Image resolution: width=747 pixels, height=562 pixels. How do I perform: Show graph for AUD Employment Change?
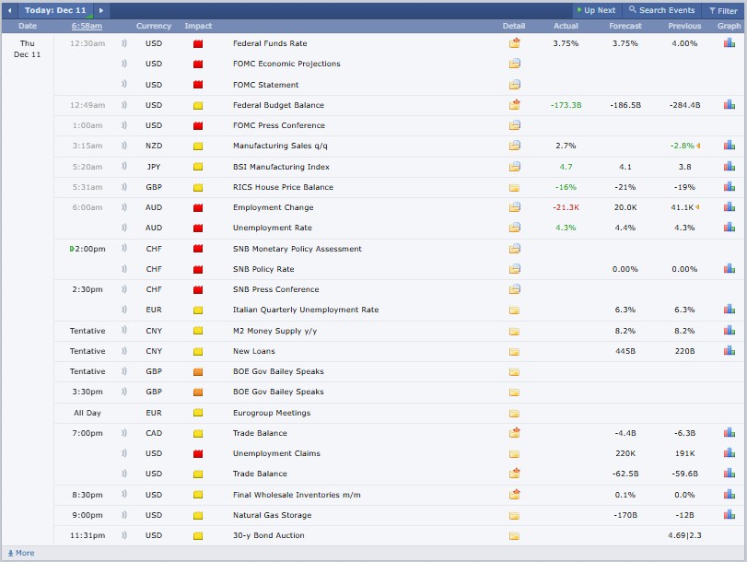[729, 207]
